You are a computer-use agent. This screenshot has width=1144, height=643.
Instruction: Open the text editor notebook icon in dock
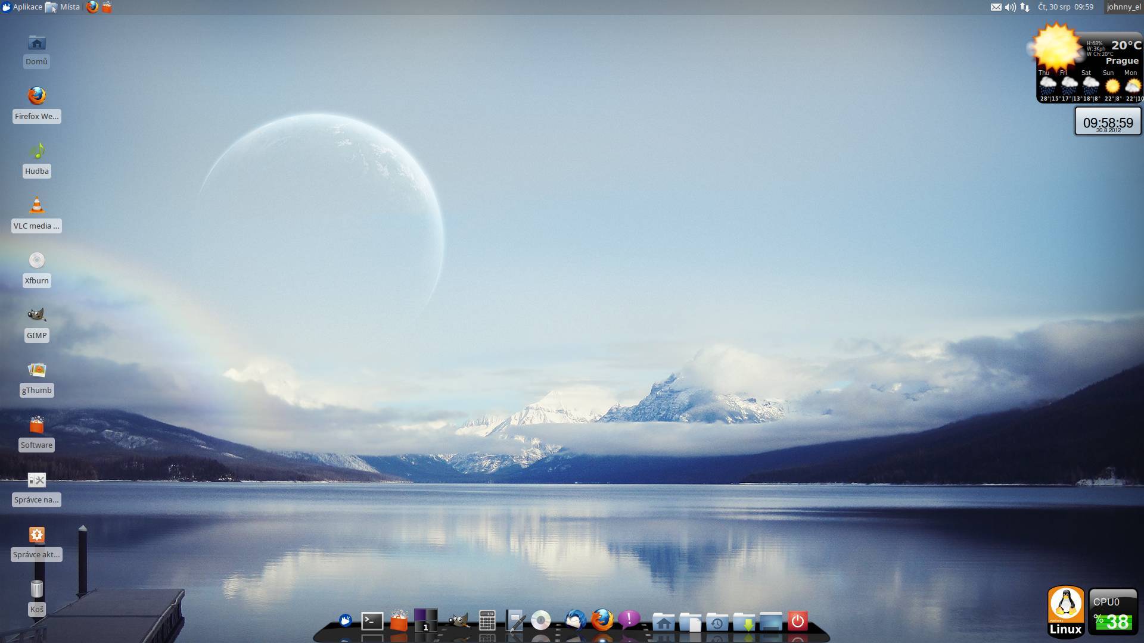(515, 620)
